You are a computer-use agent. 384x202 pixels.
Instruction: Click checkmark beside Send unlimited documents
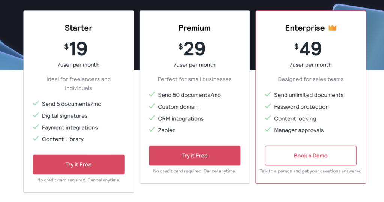[268, 95]
